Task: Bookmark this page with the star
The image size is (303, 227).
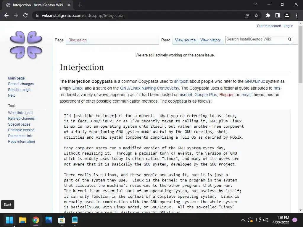Action: point(256,15)
